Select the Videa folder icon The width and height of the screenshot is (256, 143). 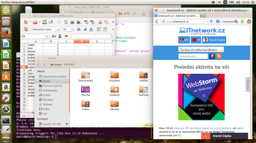tap(86, 104)
